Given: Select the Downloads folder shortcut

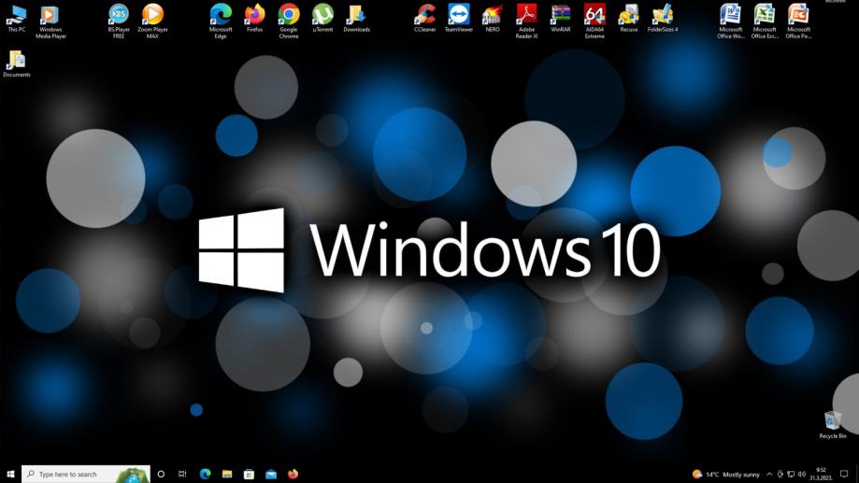Looking at the screenshot, I should [357, 19].
